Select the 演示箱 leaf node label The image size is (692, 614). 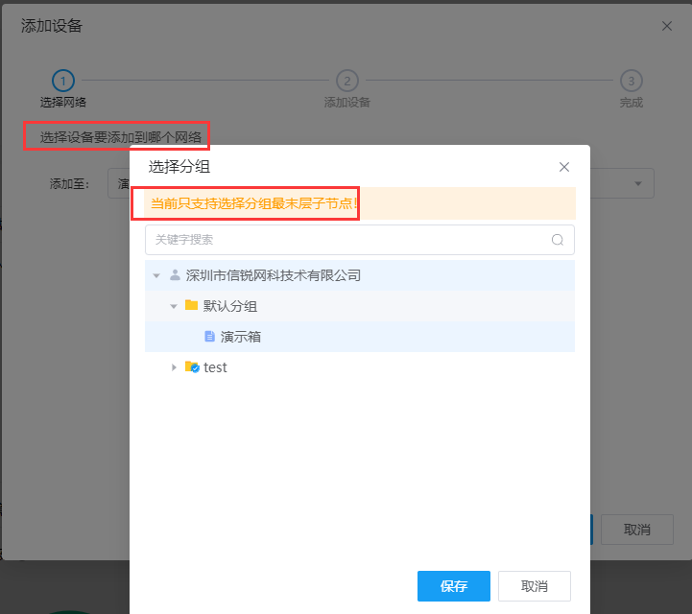point(241,337)
